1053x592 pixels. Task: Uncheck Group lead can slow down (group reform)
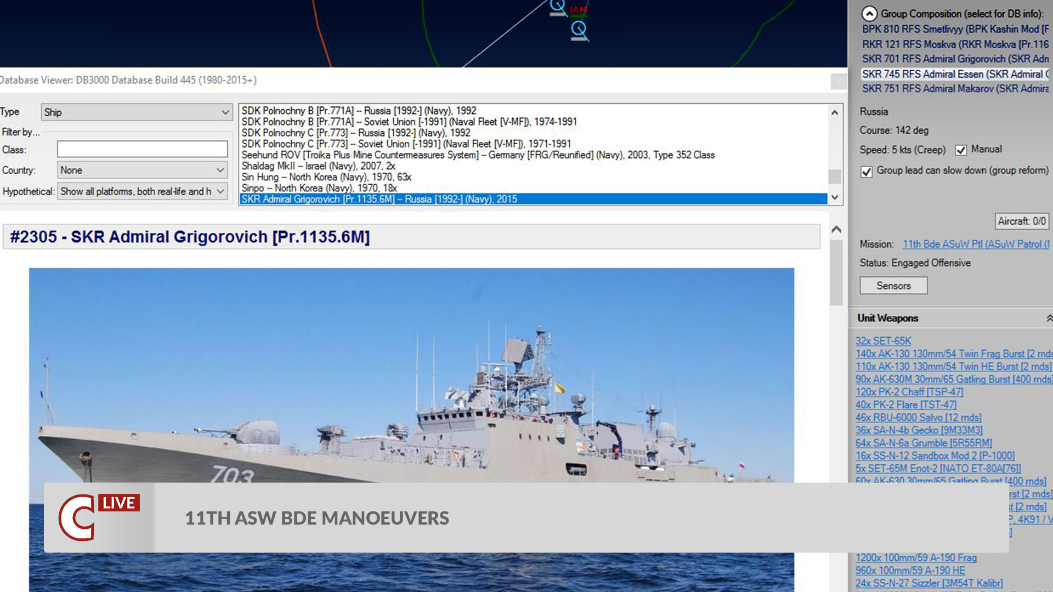(866, 172)
